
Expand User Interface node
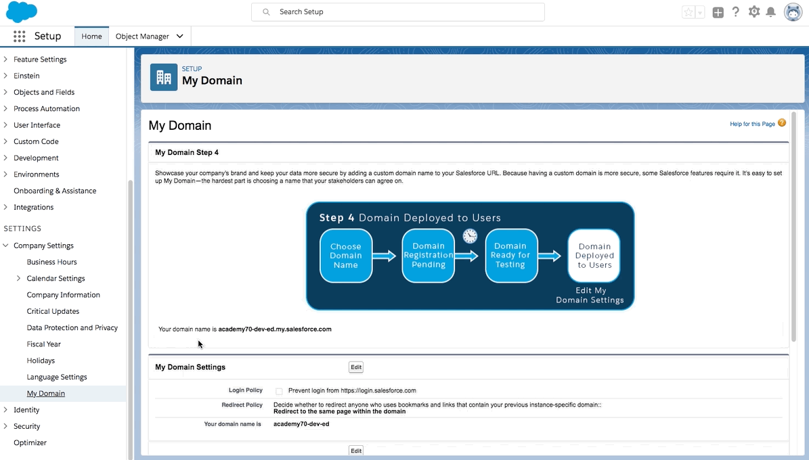(x=5, y=125)
